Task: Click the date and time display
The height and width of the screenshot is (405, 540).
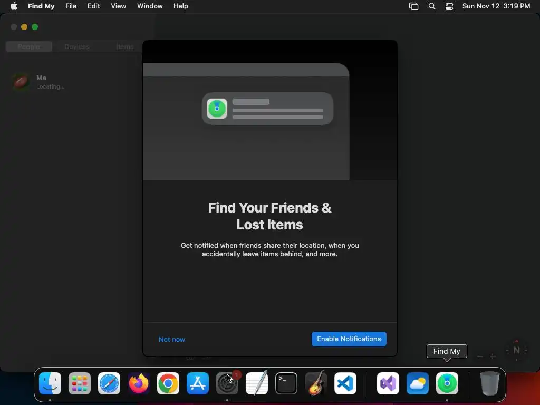Action: point(496,6)
